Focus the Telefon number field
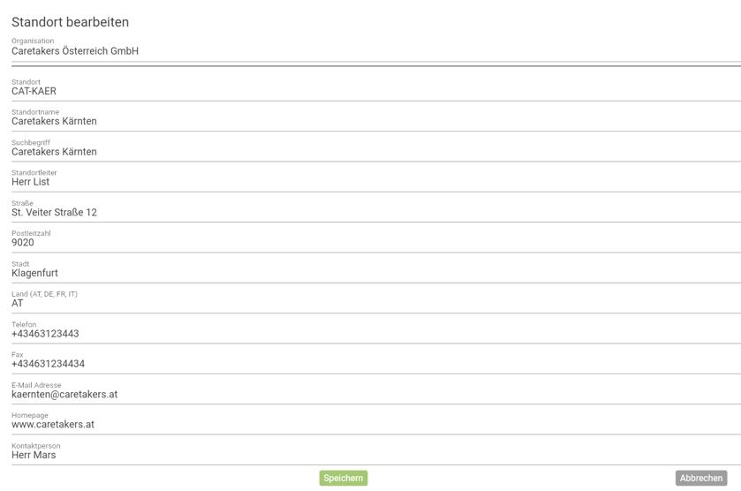This screenshot has height=491, width=741. click(371, 334)
